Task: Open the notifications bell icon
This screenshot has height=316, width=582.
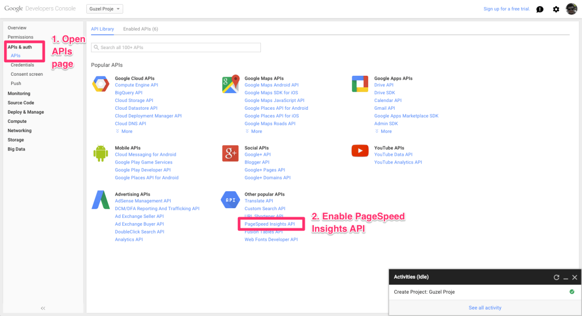Action: pos(540,9)
